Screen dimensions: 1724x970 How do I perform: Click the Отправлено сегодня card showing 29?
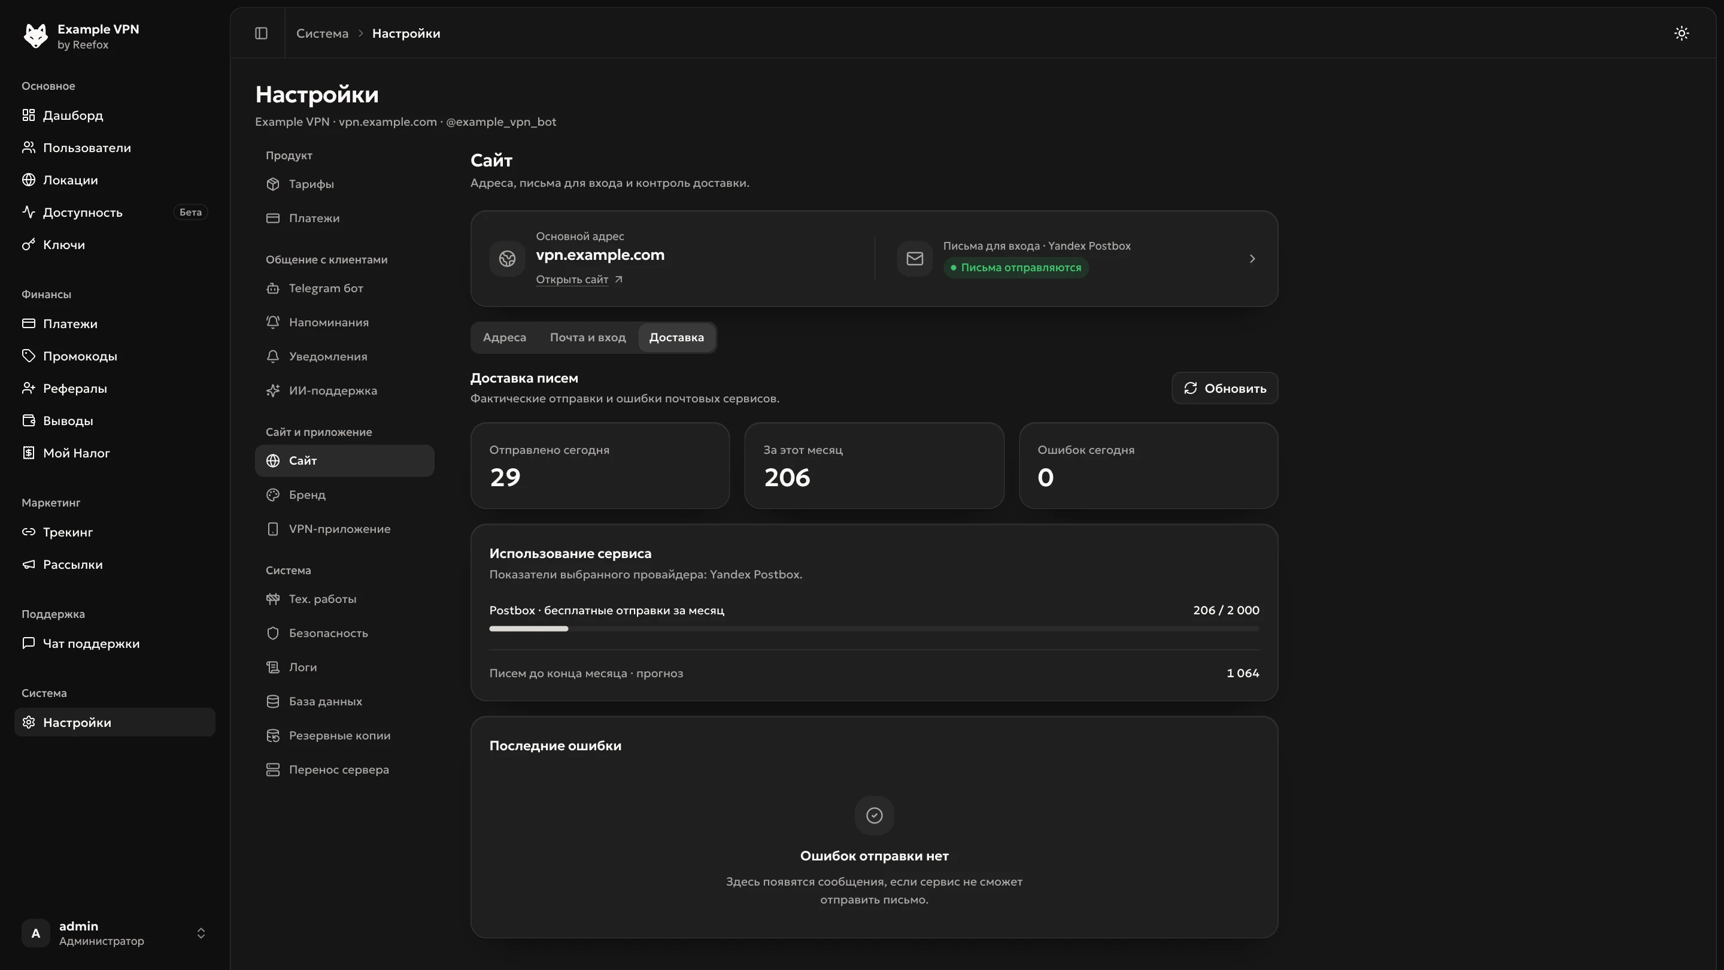(x=600, y=466)
